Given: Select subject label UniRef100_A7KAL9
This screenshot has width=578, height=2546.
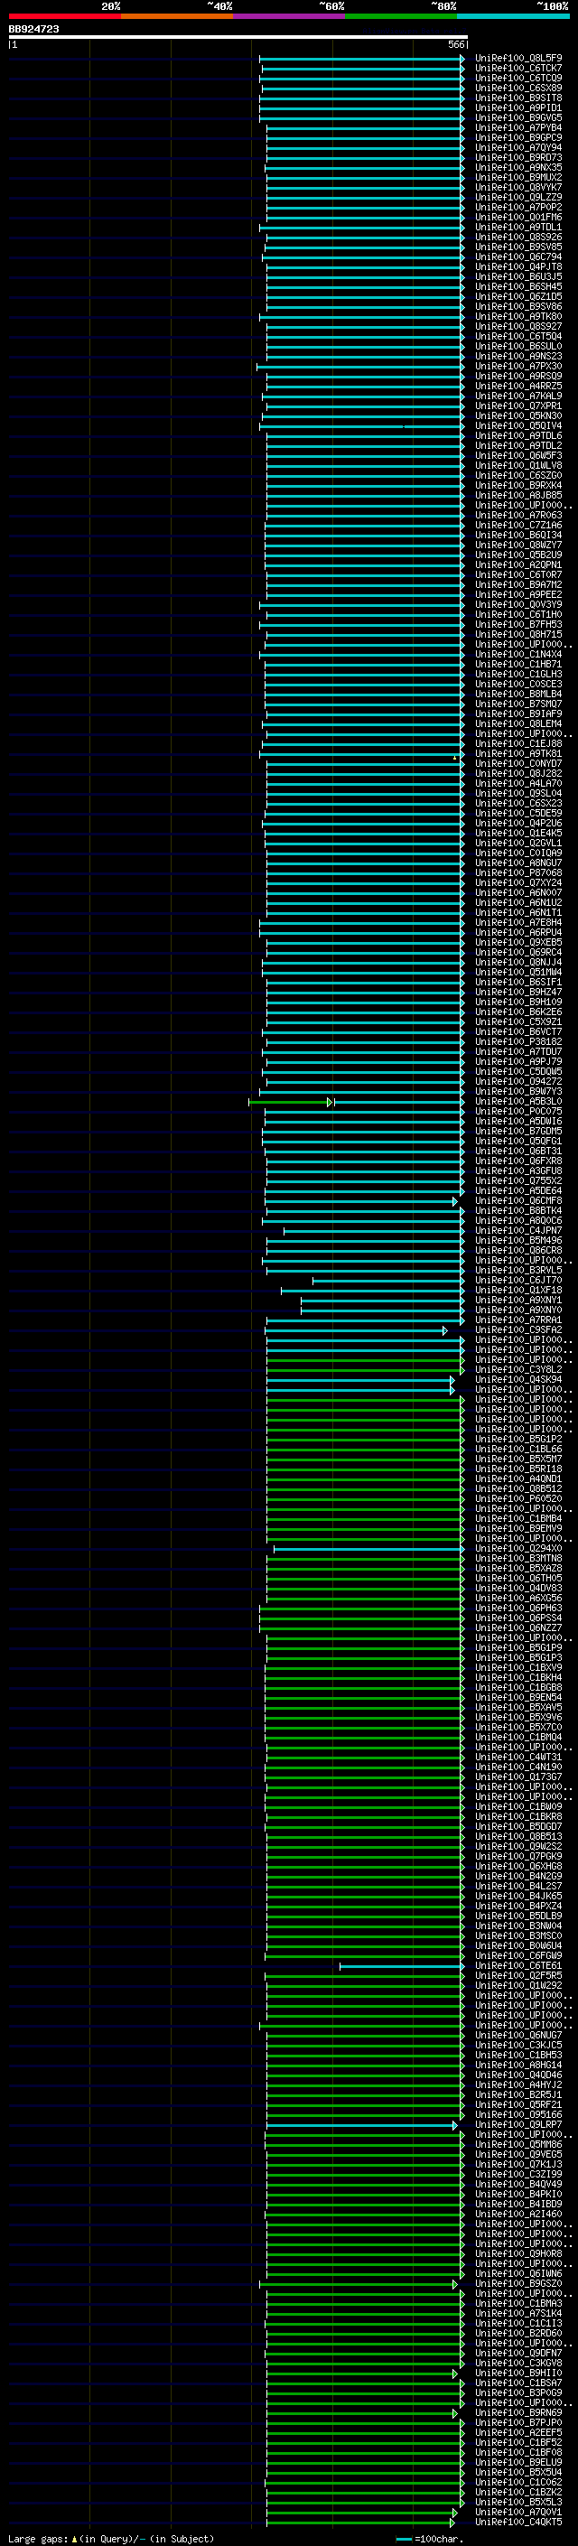Looking at the screenshot, I should pos(518,396).
